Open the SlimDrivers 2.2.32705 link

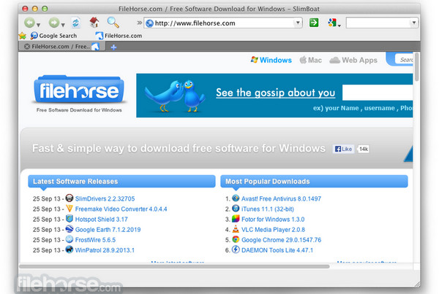[x=105, y=198]
